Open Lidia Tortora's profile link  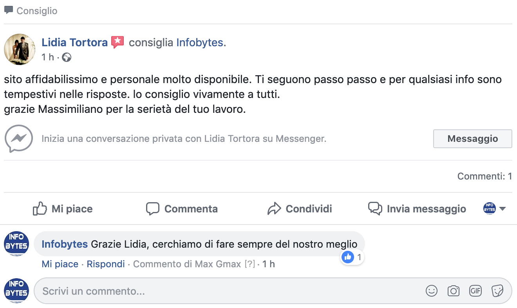tap(74, 42)
